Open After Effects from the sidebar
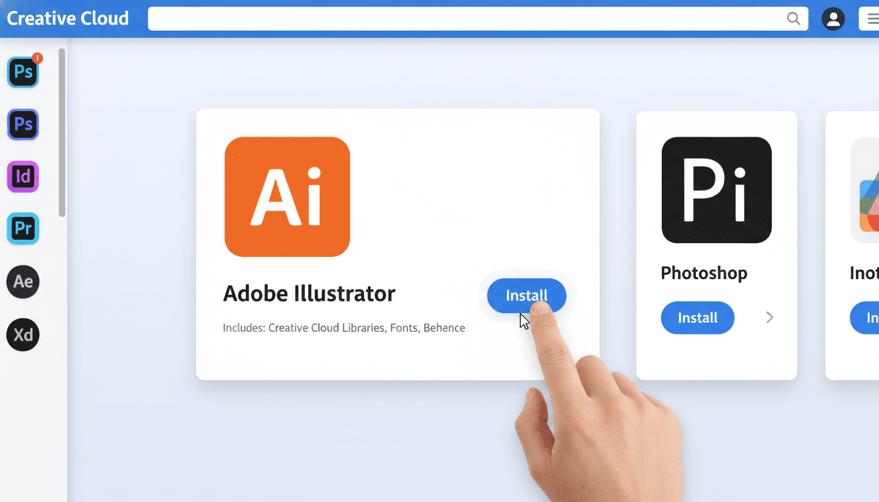Screen dimensions: 879x502 (x=23, y=282)
